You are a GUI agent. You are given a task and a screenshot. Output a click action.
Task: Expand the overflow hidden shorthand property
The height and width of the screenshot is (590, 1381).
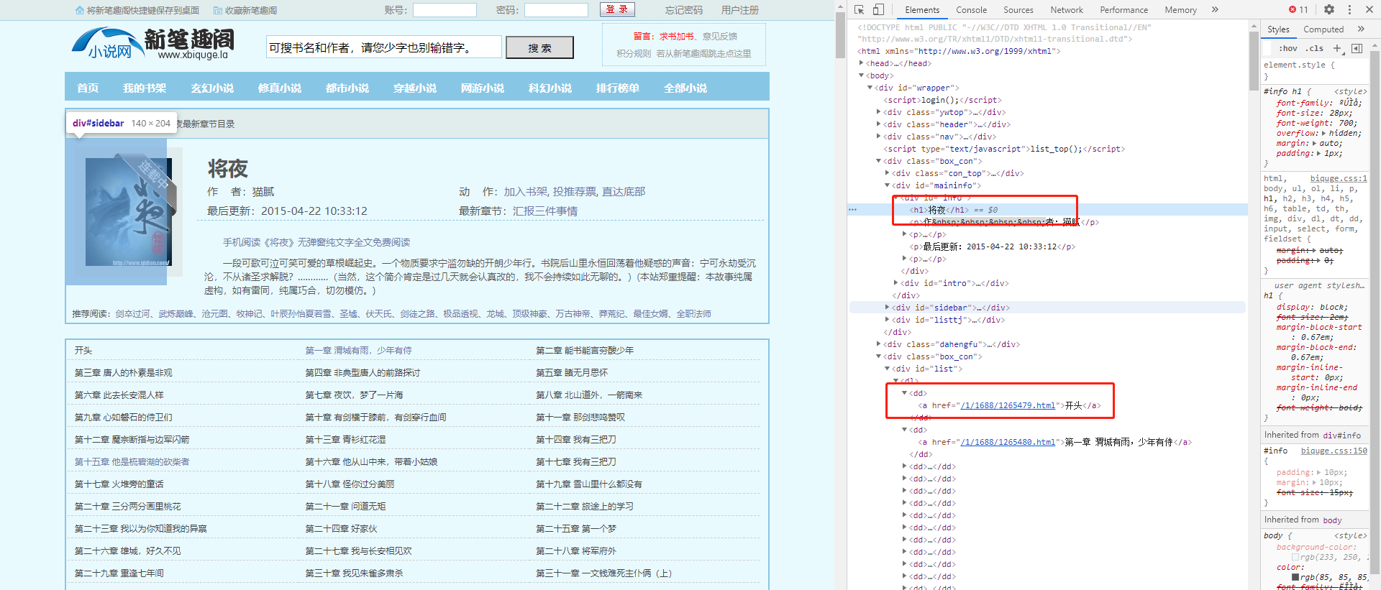pyautogui.click(x=1323, y=134)
